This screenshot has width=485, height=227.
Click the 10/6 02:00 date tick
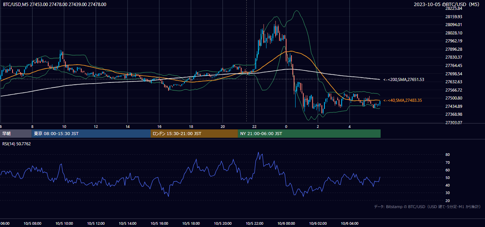[318, 224]
